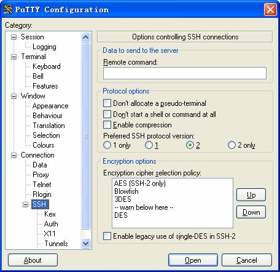
Task: Select '1 only' SSH protocol version
Action: pos(107,145)
